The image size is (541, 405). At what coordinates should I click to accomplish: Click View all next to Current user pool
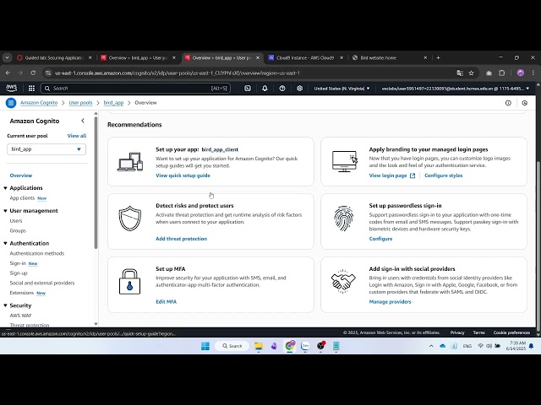pyautogui.click(x=77, y=136)
